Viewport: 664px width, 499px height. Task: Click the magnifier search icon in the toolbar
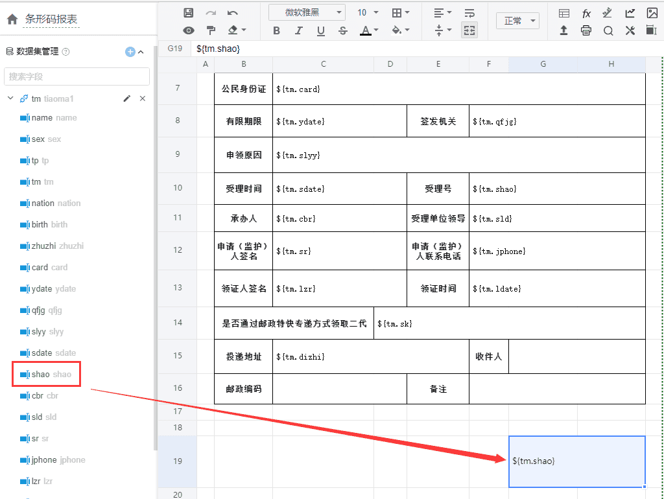[608, 30]
